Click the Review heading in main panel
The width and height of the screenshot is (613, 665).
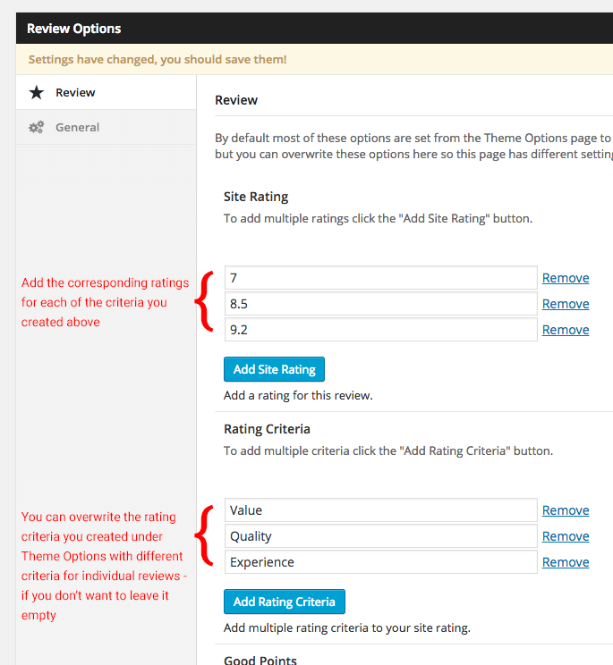tap(236, 100)
